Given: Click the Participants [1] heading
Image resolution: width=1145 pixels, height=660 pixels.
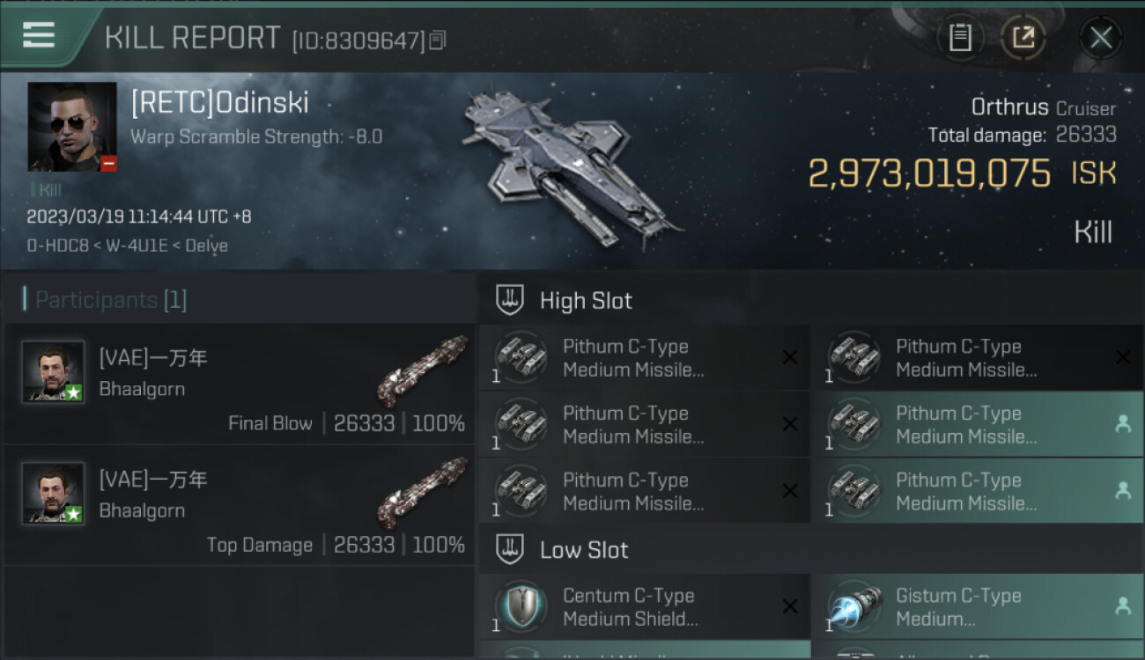Looking at the screenshot, I should point(111,300).
